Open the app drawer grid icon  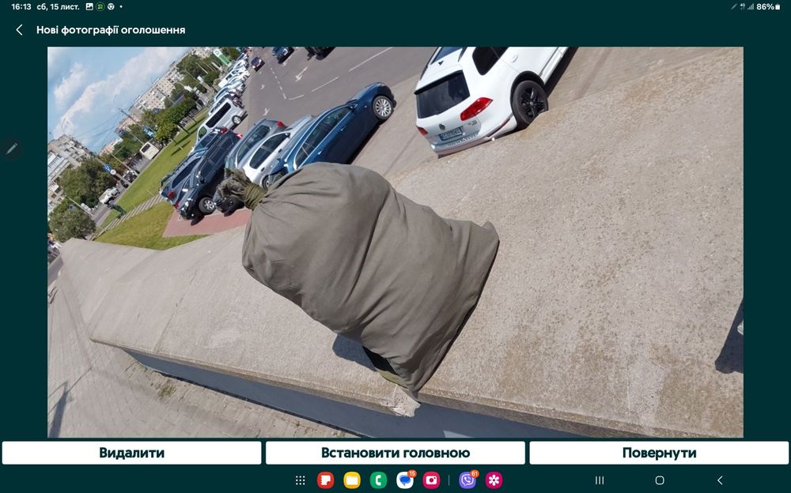coord(300,480)
